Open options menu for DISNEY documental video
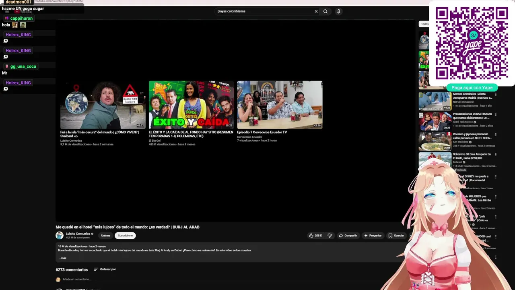The image size is (515, 290). (x=496, y=177)
